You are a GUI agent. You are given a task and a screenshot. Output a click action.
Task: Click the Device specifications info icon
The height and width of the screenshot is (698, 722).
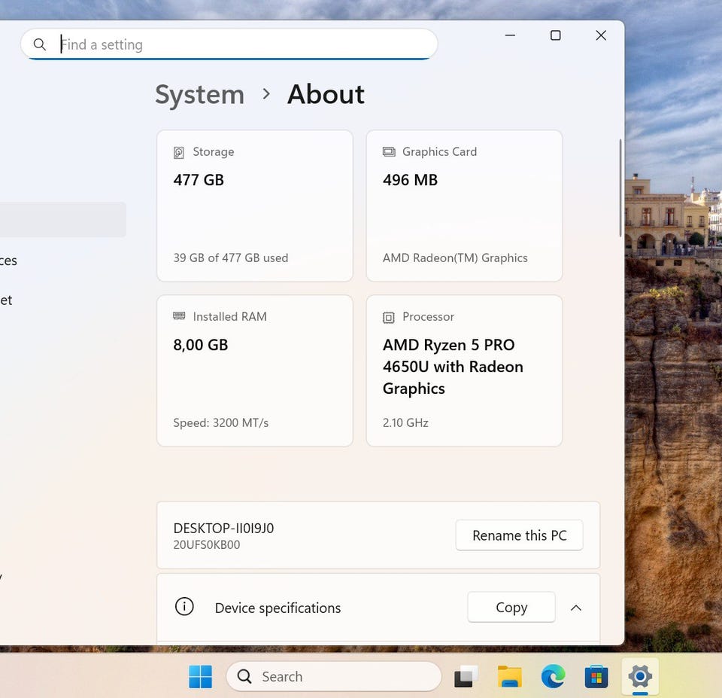coord(184,606)
